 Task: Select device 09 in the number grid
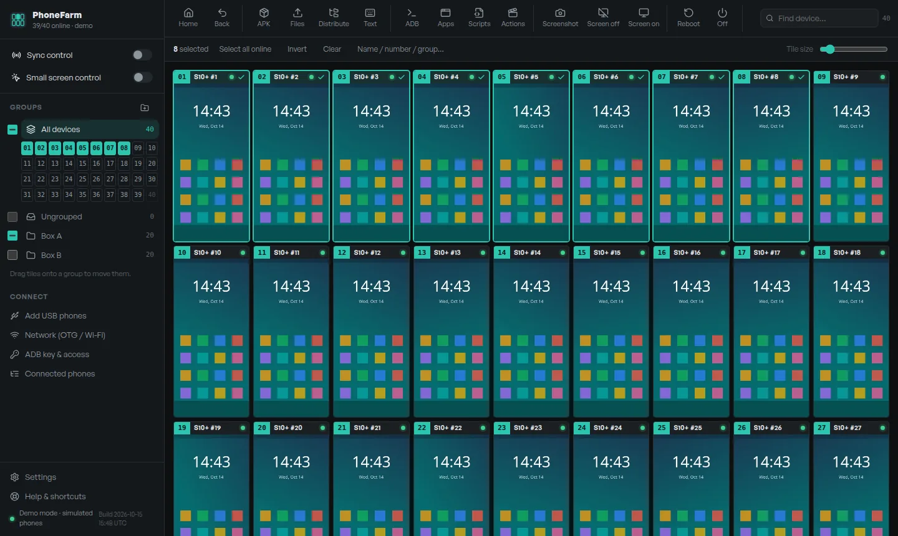(x=138, y=148)
